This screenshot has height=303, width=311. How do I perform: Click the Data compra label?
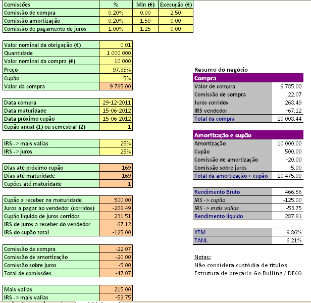[51, 103]
